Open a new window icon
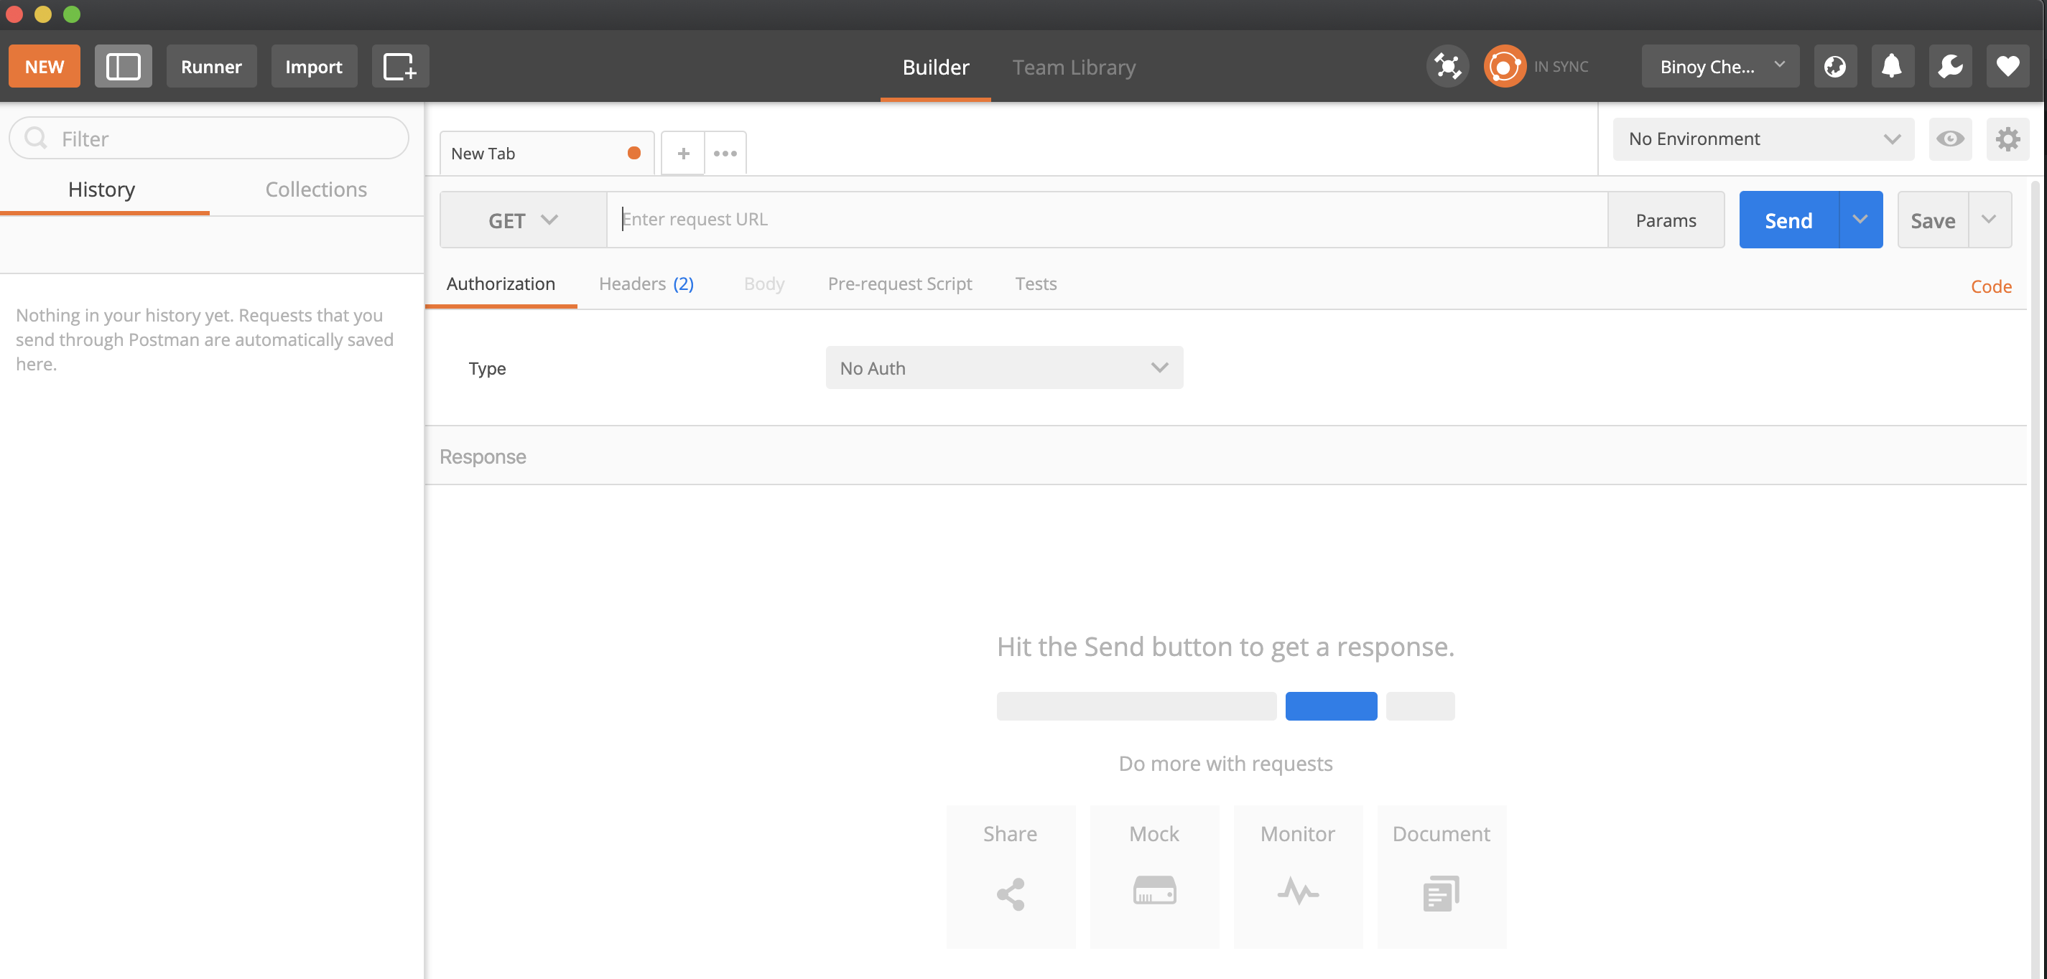 [400, 67]
